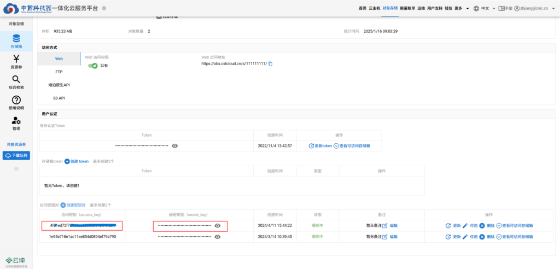
Task: Click the 下载队列 download queue button
Action: click(x=16, y=156)
